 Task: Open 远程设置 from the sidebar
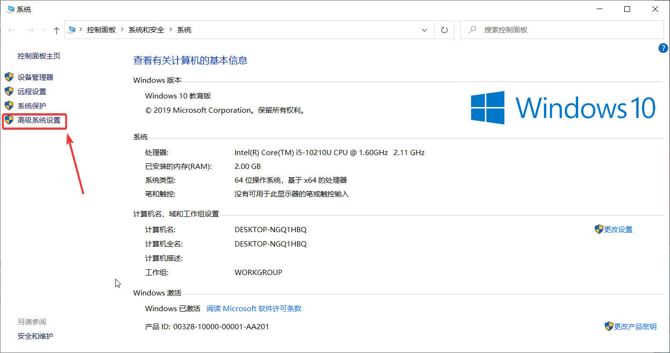pyautogui.click(x=32, y=91)
